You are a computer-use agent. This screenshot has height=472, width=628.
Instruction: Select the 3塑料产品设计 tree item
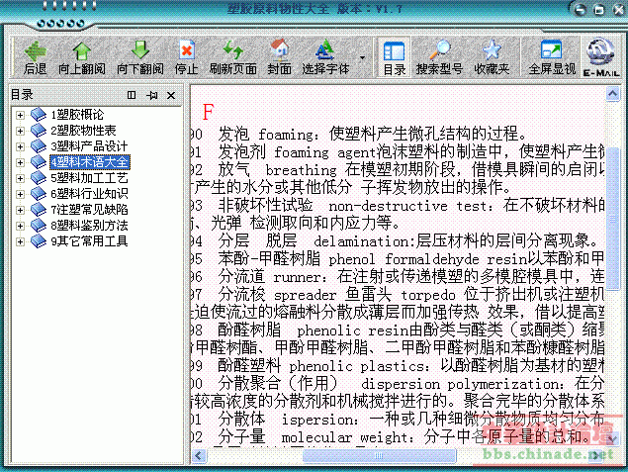89,146
